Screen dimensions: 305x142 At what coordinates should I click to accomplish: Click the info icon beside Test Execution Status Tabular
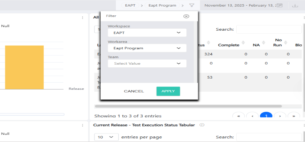pyautogui.click(x=202, y=125)
